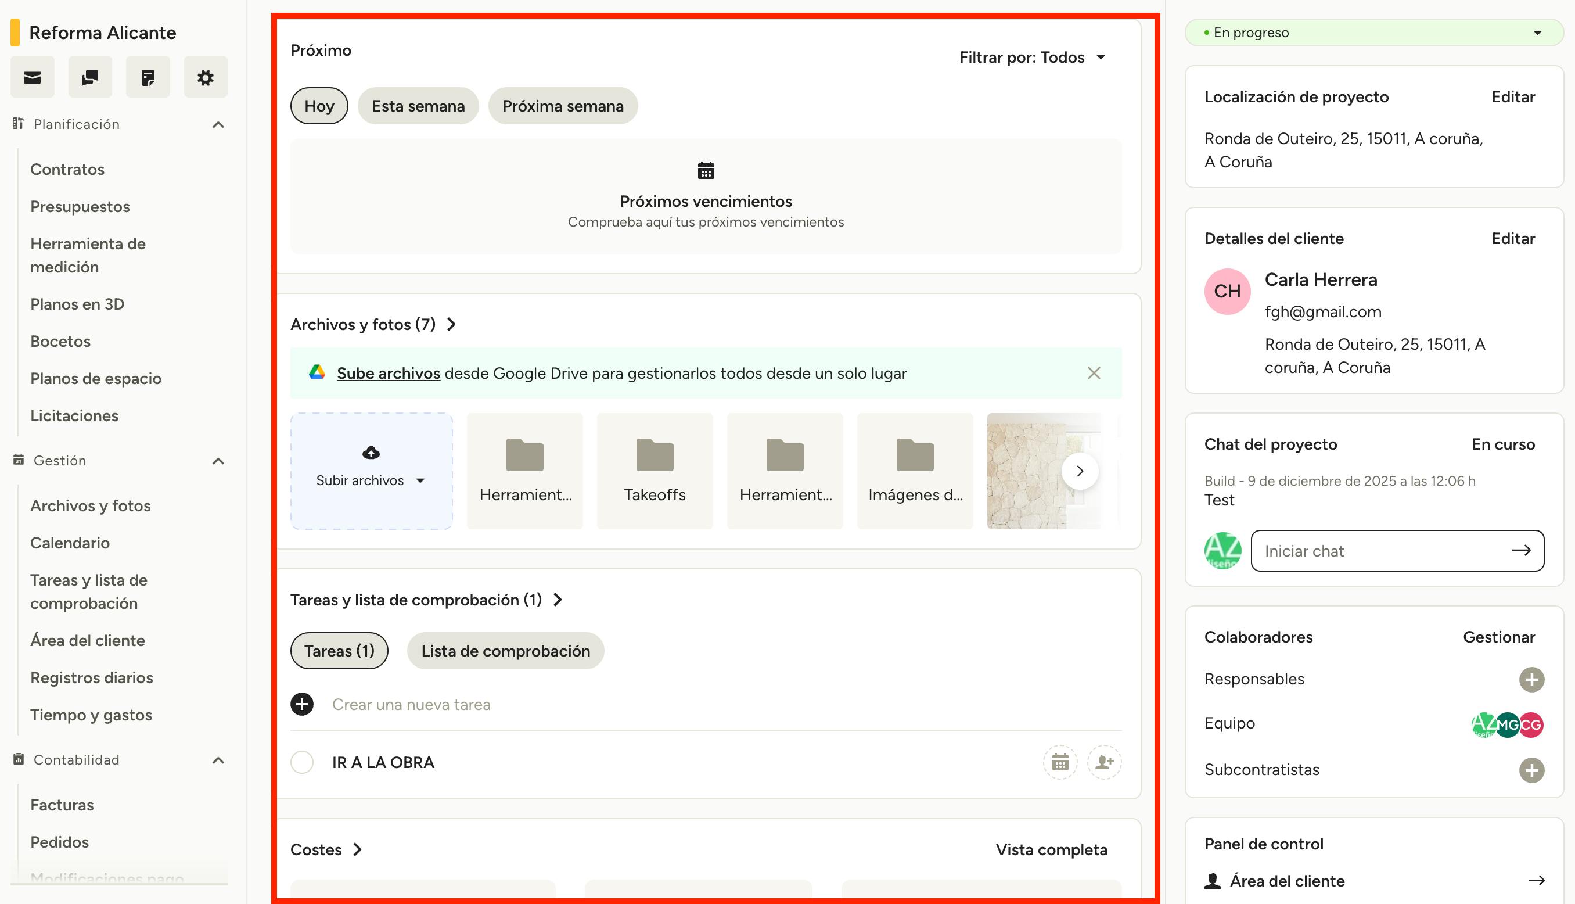Image resolution: width=1575 pixels, height=904 pixels.
Task: Click Editar next to Detalles del cliente
Action: pos(1512,238)
